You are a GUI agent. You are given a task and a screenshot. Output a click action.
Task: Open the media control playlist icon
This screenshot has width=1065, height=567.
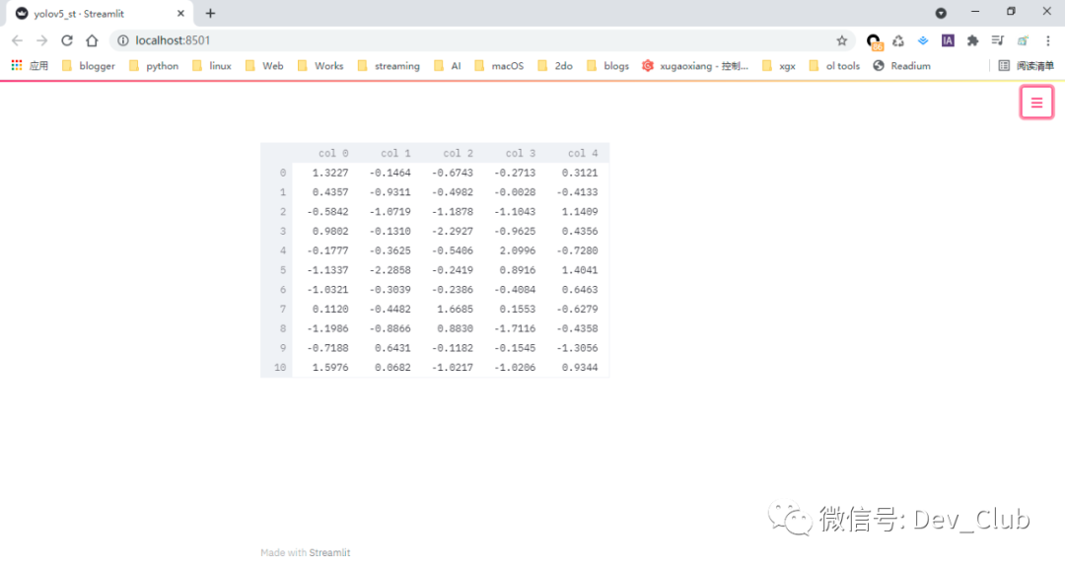(997, 40)
